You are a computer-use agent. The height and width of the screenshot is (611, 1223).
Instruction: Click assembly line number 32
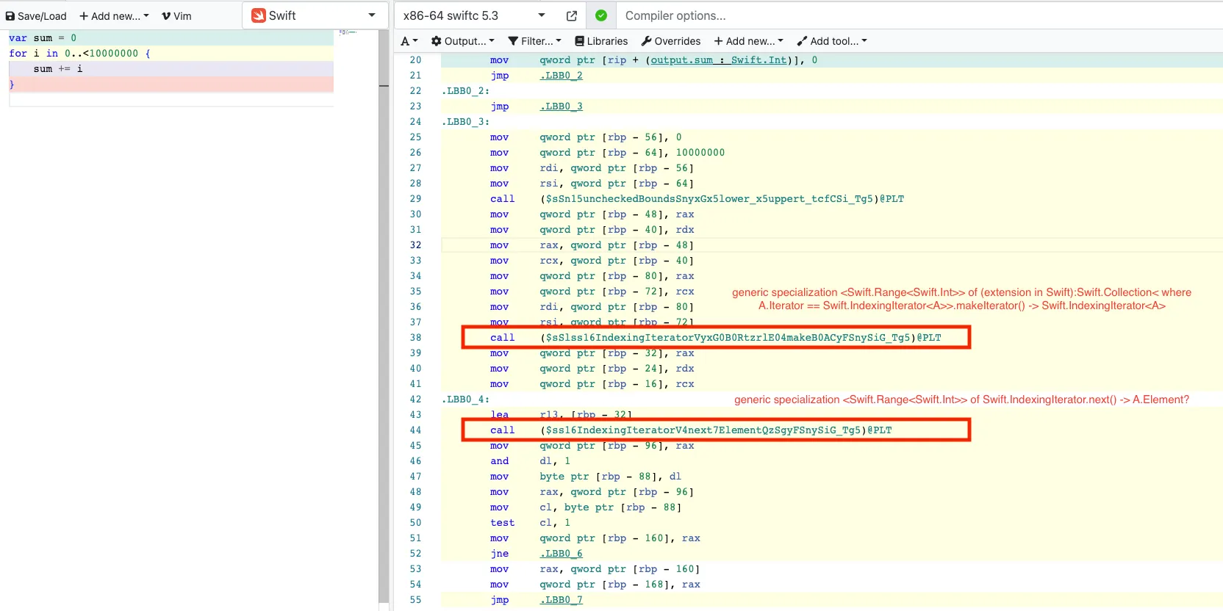click(416, 245)
